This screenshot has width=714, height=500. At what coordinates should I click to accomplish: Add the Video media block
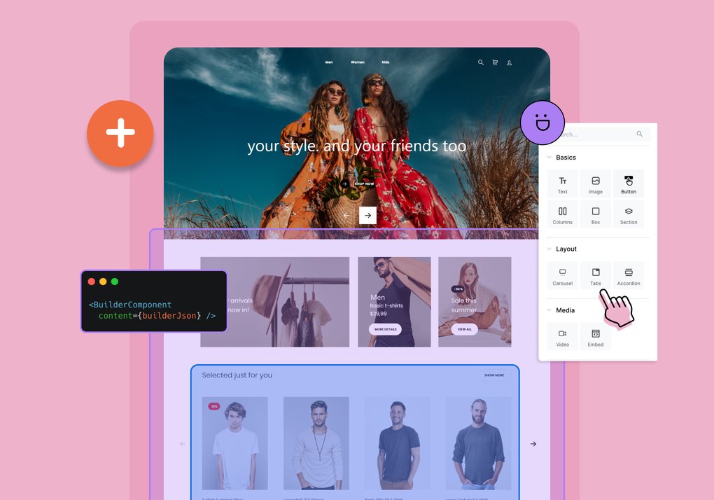(x=562, y=337)
